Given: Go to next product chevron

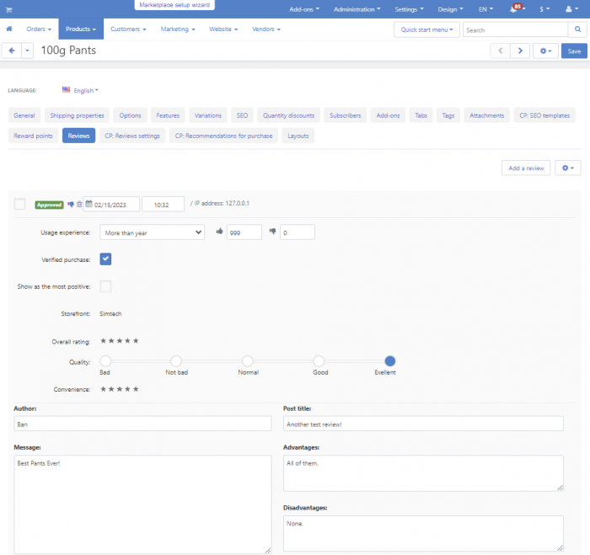Looking at the screenshot, I should (520, 51).
